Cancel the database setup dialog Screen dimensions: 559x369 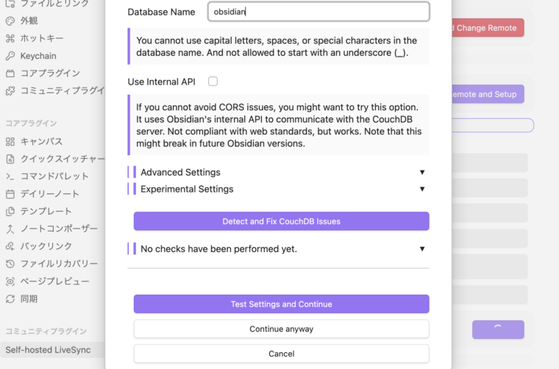[x=281, y=354]
